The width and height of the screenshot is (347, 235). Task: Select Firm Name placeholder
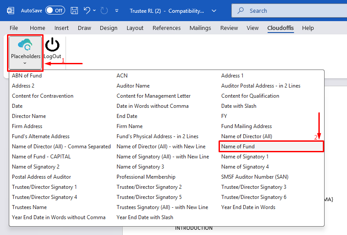129,126
